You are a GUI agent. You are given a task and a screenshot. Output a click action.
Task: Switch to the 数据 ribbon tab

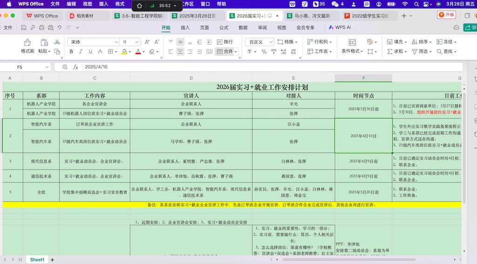point(243,27)
